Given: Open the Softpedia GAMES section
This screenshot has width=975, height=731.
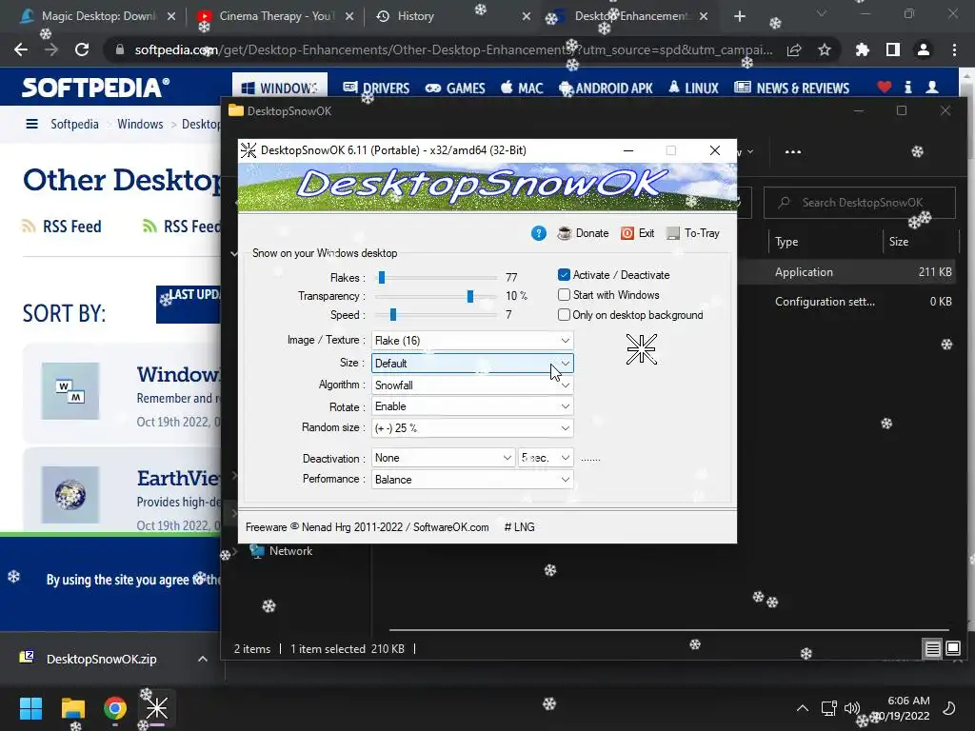Looking at the screenshot, I should point(455,89).
